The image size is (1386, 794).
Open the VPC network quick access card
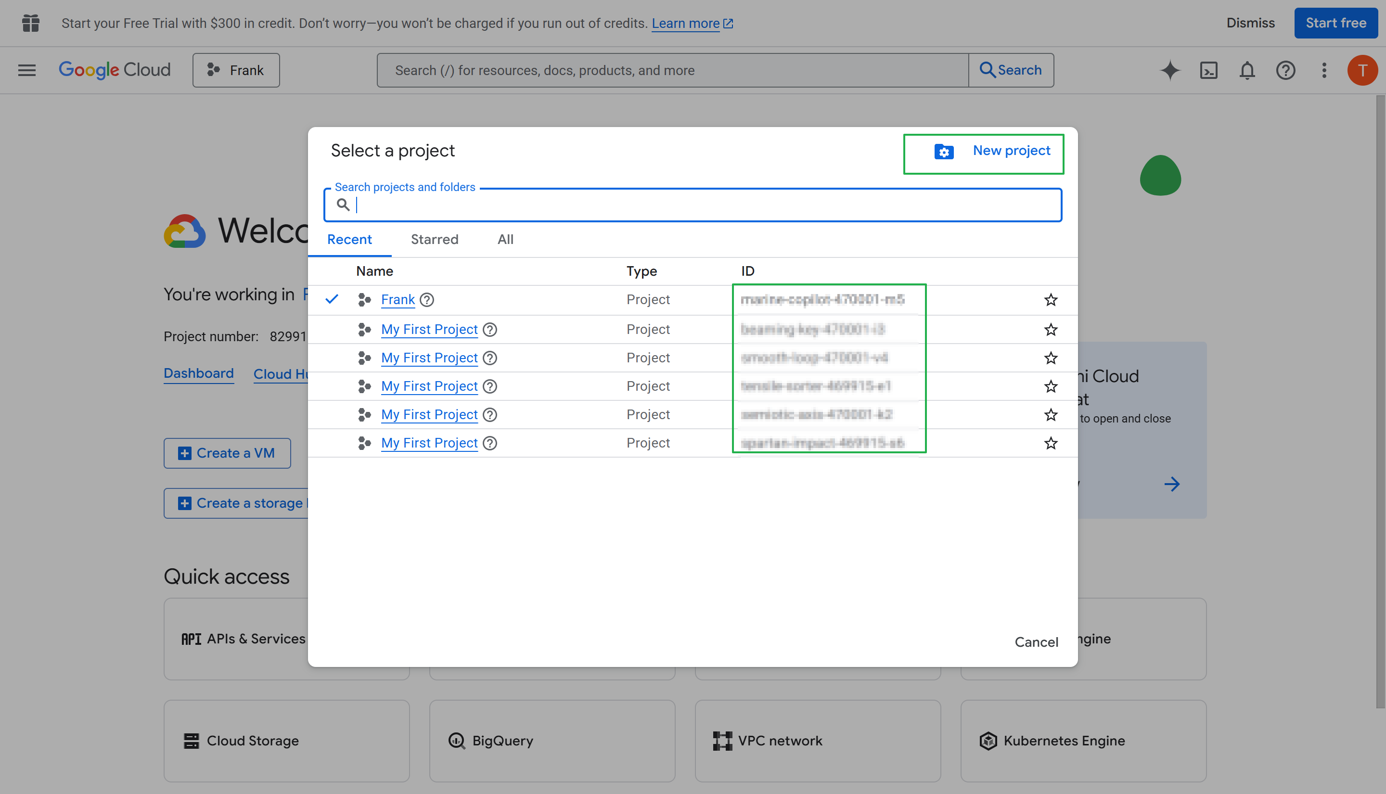click(817, 741)
